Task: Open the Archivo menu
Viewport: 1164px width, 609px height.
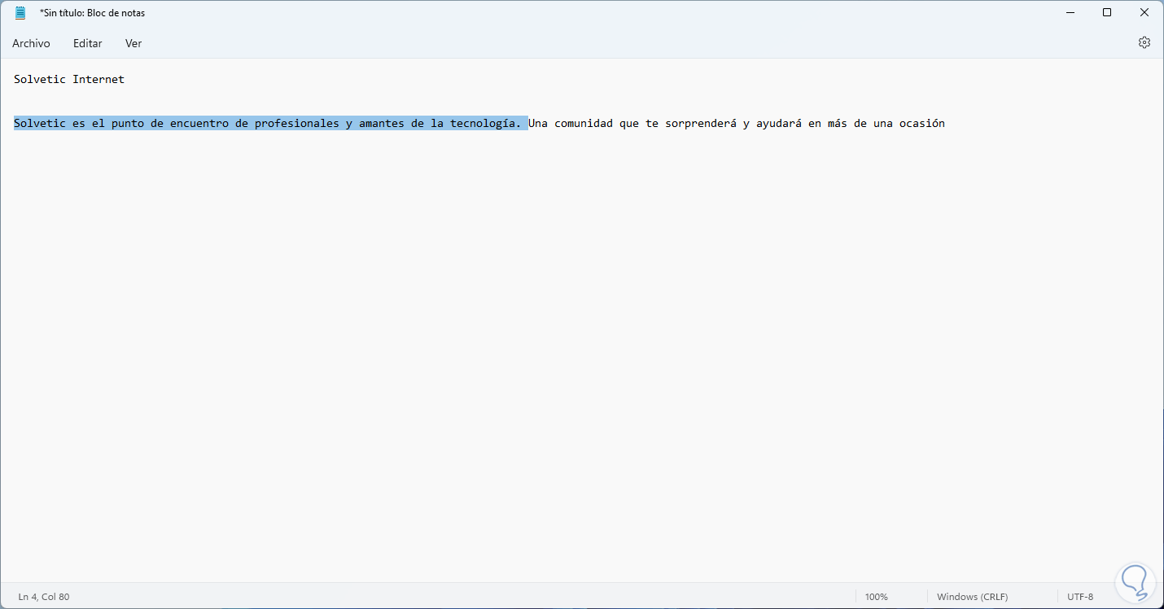Action: click(31, 43)
